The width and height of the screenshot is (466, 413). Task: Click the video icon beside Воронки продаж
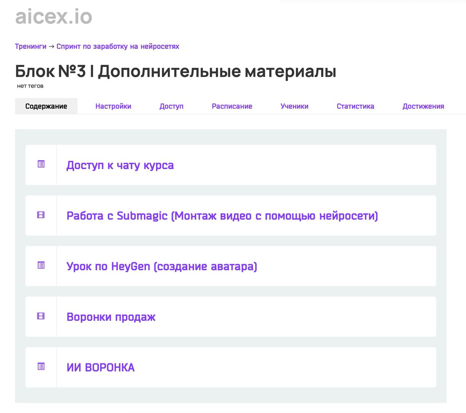[x=41, y=316]
